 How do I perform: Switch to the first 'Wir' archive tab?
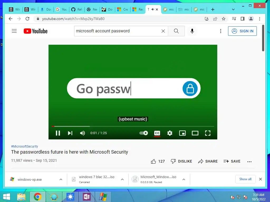click(15, 9)
